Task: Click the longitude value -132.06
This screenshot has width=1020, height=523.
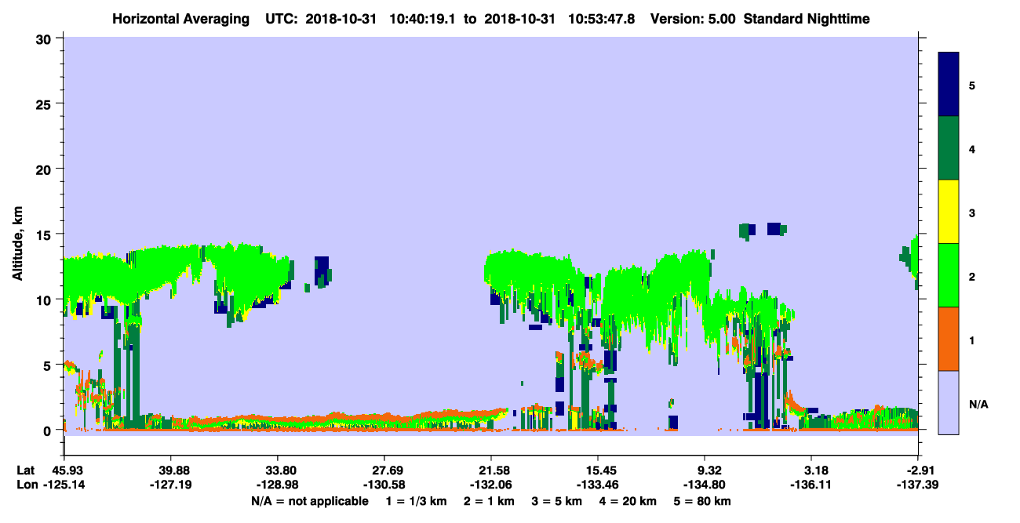Action: click(491, 485)
